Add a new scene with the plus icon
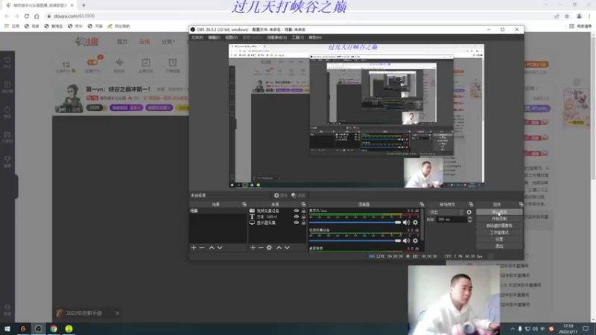The height and width of the screenshot is (335, 596). click(194, 248)
